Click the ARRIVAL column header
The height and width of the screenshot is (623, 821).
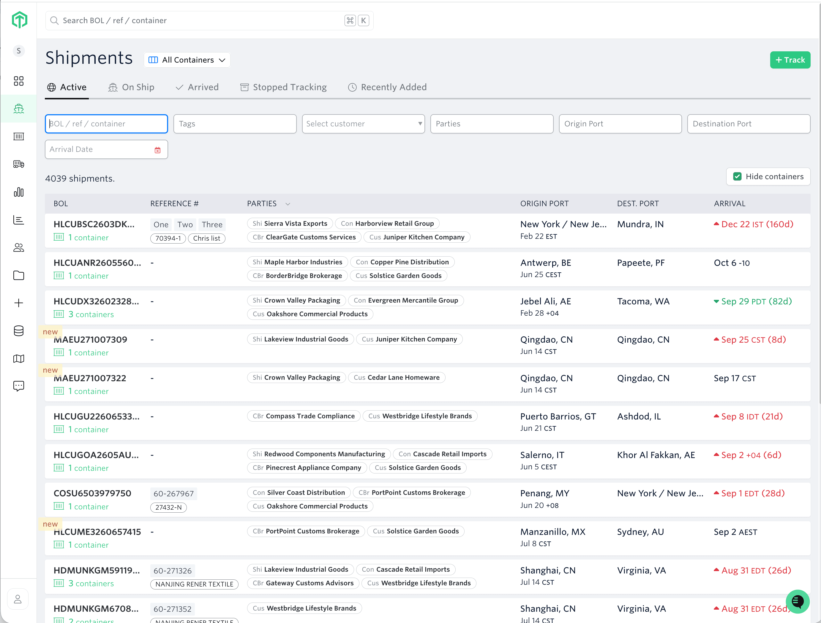[x=729, y=204]
